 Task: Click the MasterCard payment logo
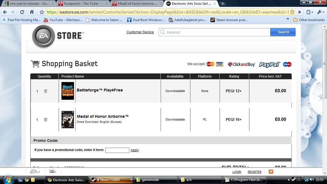coord(210,64)
